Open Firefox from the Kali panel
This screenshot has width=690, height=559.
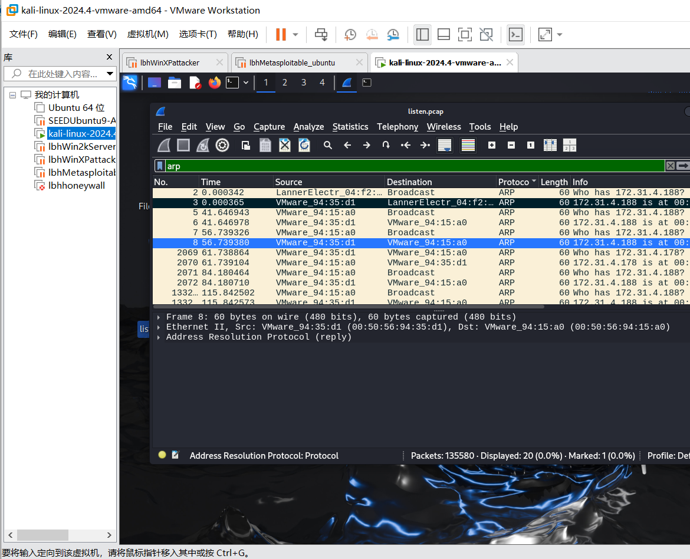tap(214, 83)
